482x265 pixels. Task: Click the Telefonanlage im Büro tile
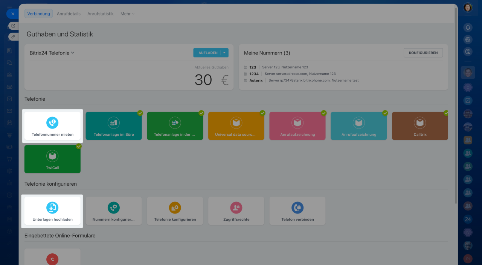(113, 126)
